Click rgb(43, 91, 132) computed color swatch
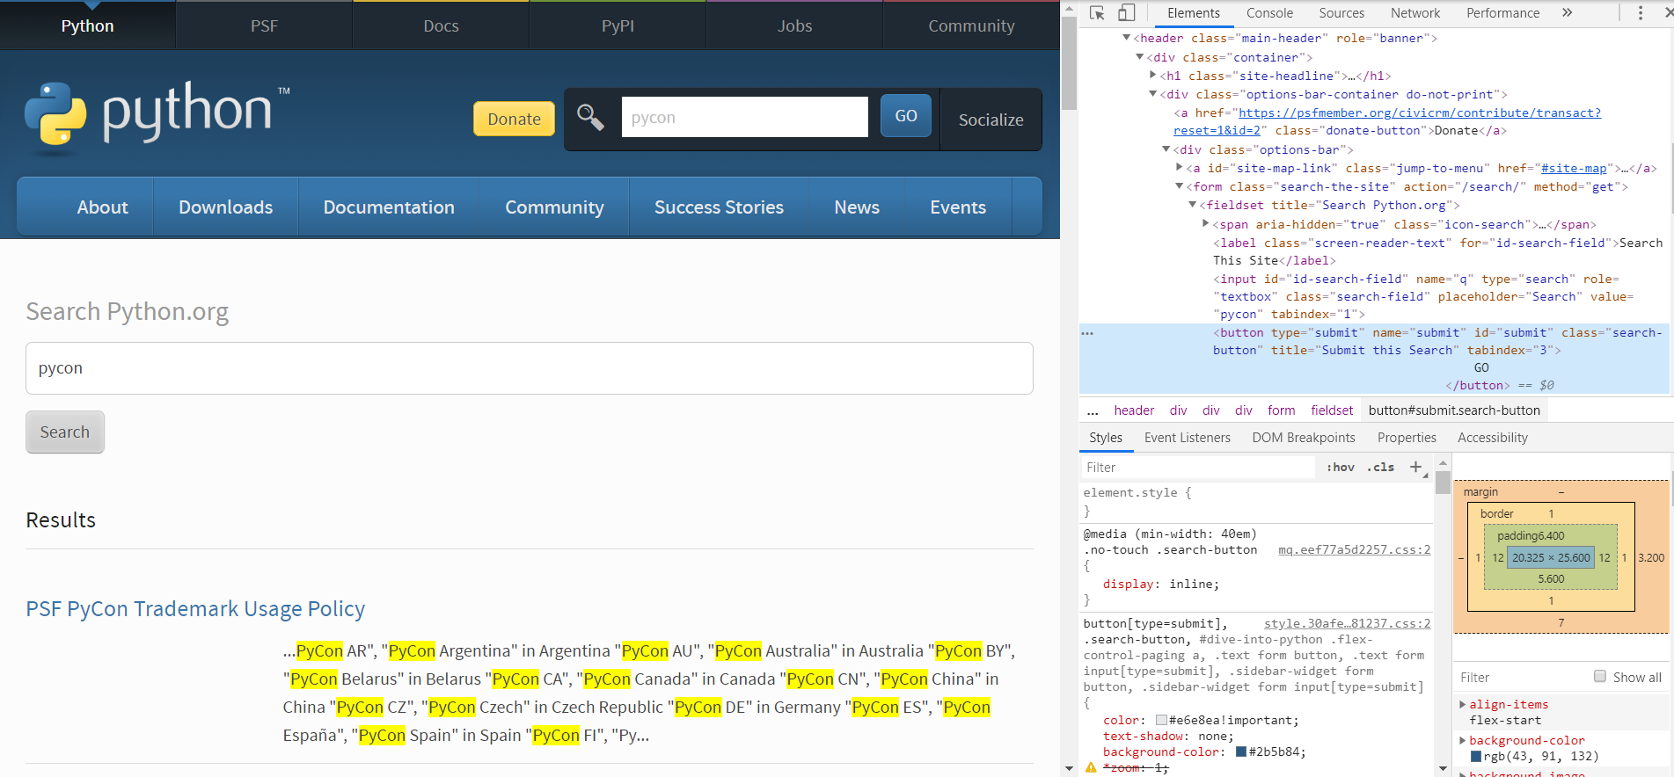Screen dimensions: 1674x777 tap(1476, 756)
